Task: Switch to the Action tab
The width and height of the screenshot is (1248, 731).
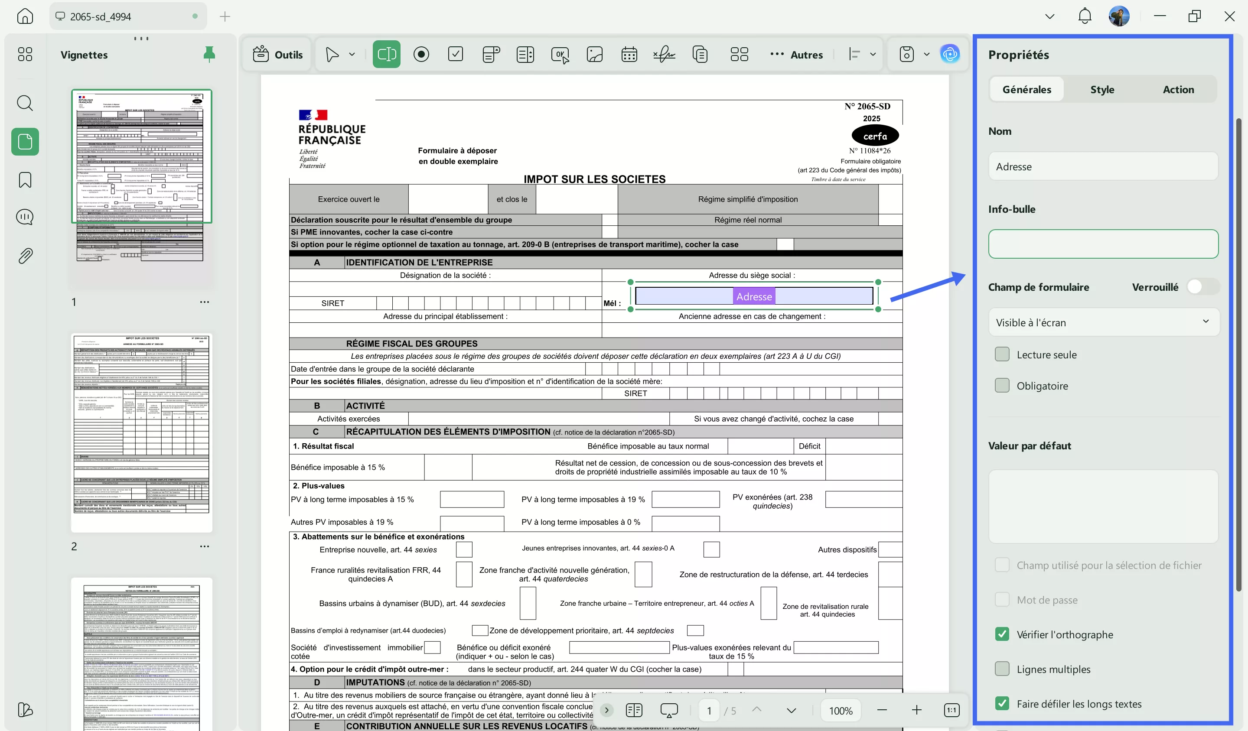Action: [1178, 90]
